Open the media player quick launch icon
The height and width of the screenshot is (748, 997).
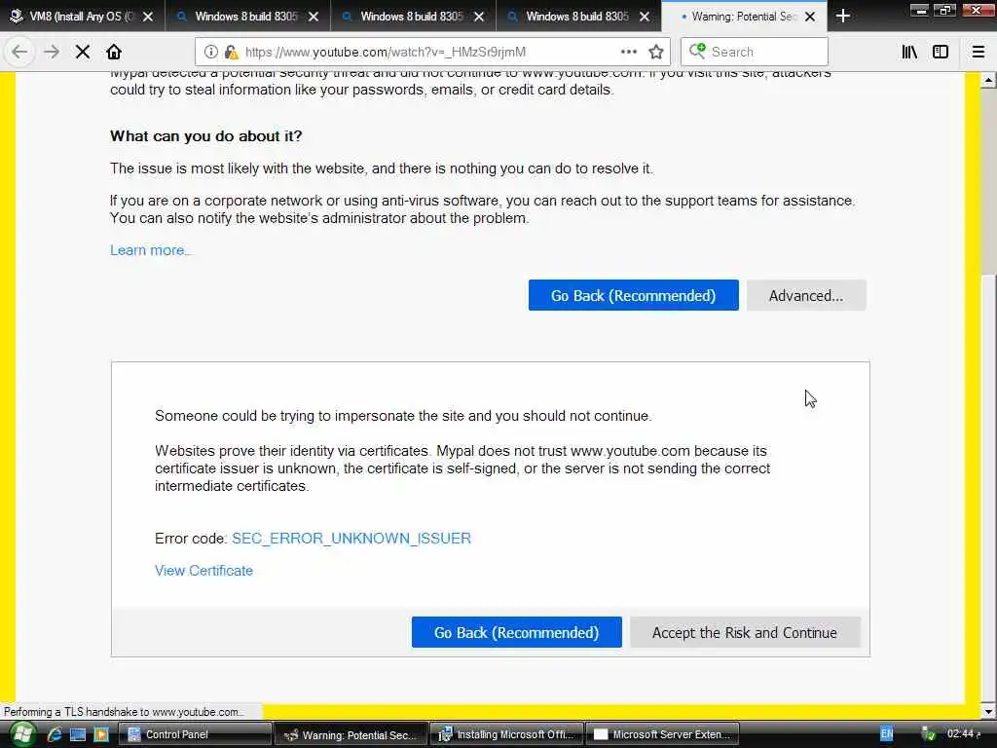pyautogui.click(x=101, y=734)
